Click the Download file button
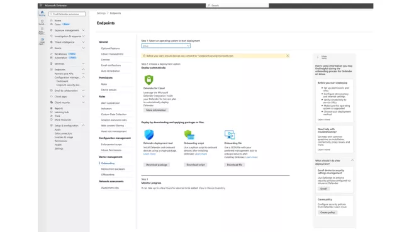 point(235,165)
